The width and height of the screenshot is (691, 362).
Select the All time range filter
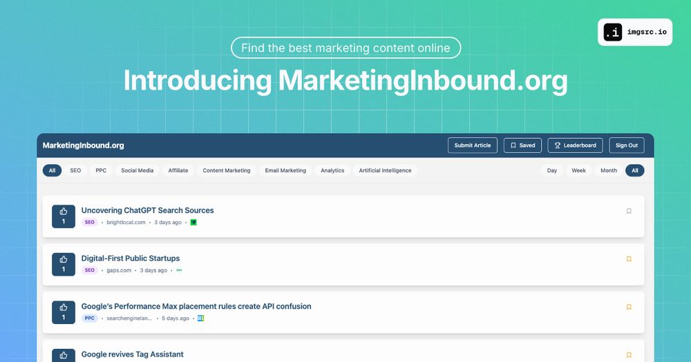pos(634,171)
